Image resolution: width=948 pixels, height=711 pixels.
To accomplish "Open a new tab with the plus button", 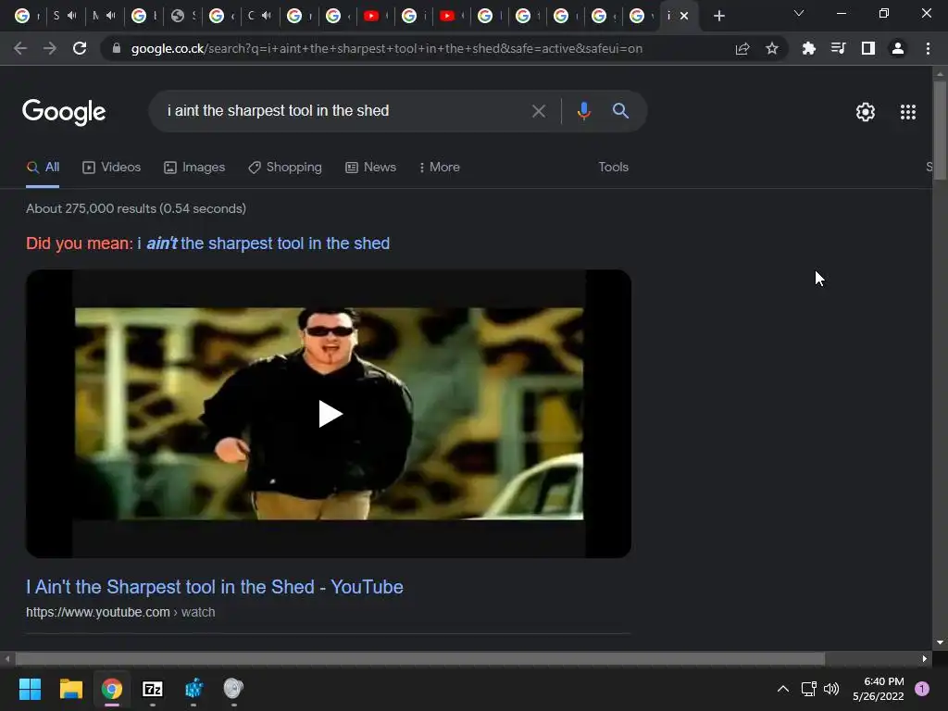I will coord(718,16).
